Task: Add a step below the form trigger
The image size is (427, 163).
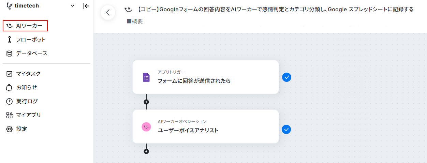Action: pyautogui.click(x=146, y=102)
